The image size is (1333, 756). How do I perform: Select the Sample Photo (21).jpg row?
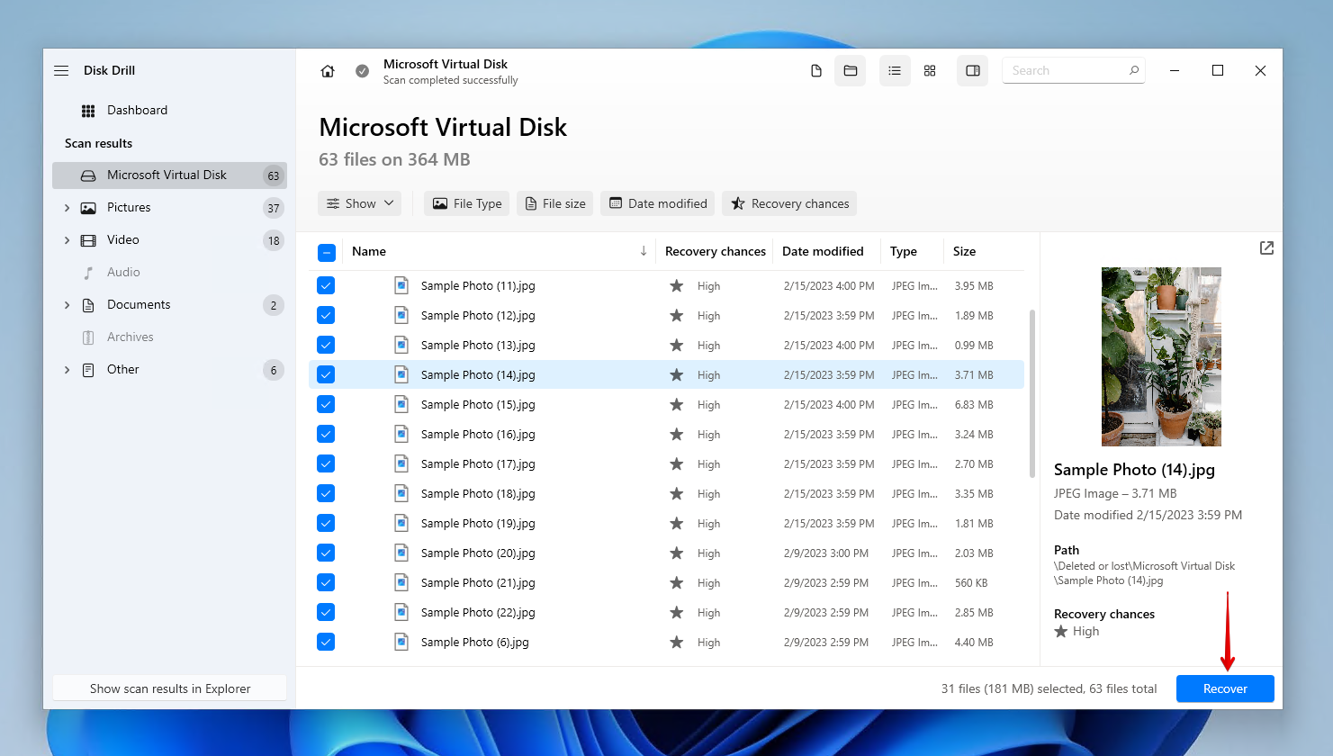[666, 582]
